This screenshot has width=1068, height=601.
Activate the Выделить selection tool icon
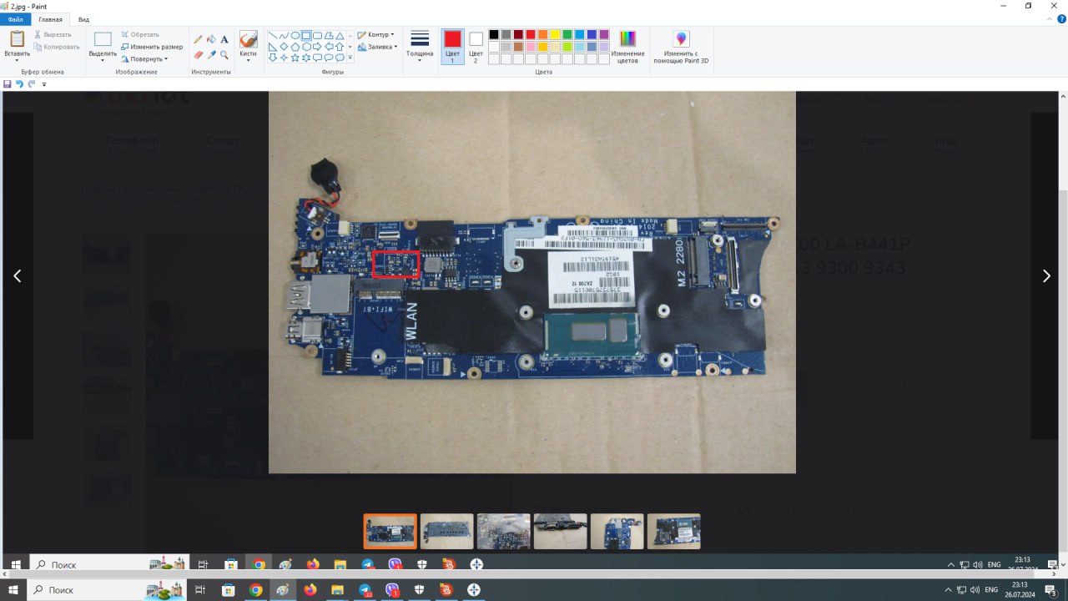(x=103, y=38)
